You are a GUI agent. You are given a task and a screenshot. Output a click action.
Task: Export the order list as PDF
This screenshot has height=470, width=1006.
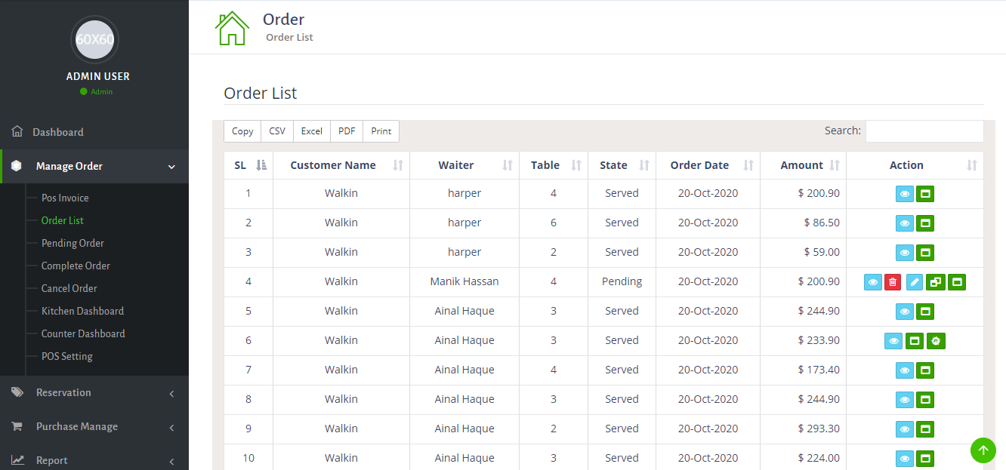[x=347, y=131]
